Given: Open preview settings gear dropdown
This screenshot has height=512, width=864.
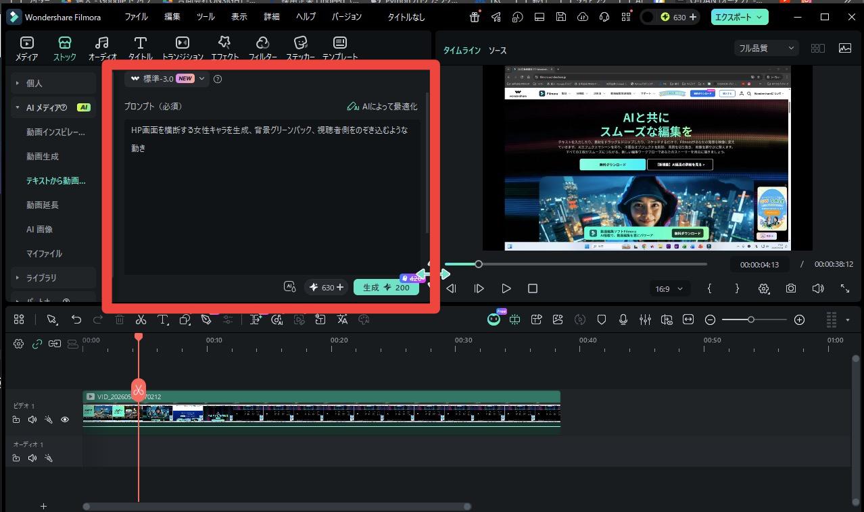Looking at the screenshot, I should point(764,288).
